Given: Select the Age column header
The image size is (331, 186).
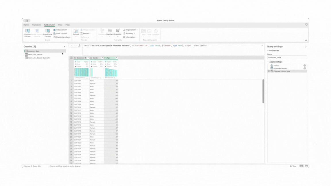Looking at the screenshot, I should pos(111,58).
